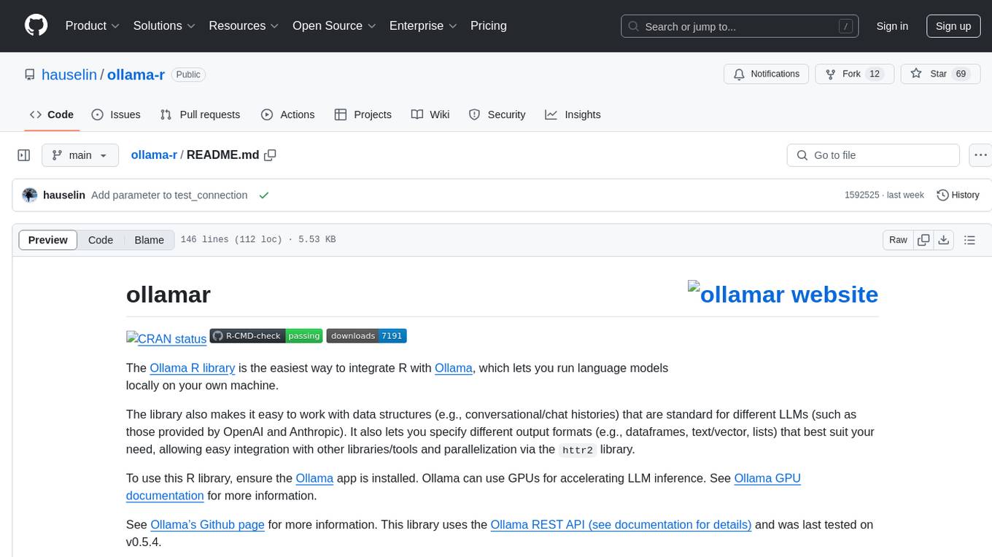992x557 pixels.
Task: Expand the Product menu
Action: click(93, 26)
